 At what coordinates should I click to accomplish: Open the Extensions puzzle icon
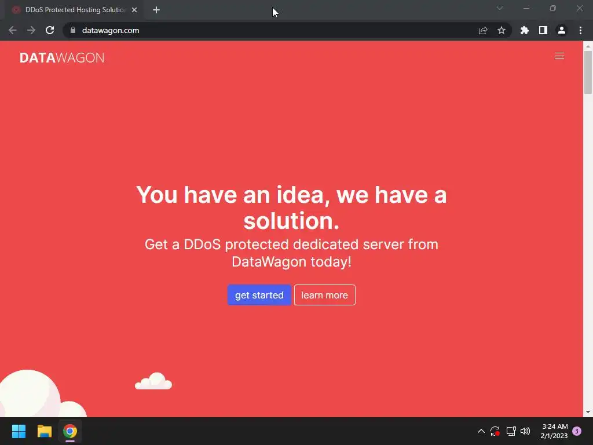coord(524,30)
